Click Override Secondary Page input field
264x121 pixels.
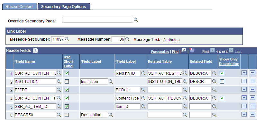tap(97, 20)
